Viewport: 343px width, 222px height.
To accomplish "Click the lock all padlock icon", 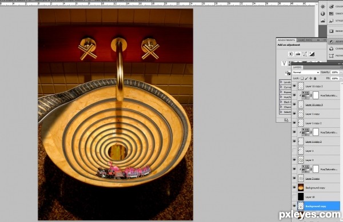I will coord(315,78).
